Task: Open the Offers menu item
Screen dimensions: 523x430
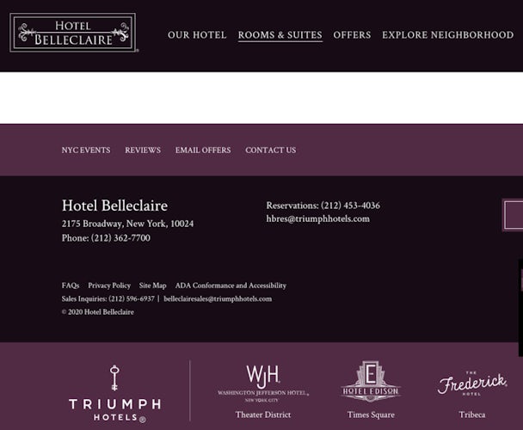Action: [352, 35]
